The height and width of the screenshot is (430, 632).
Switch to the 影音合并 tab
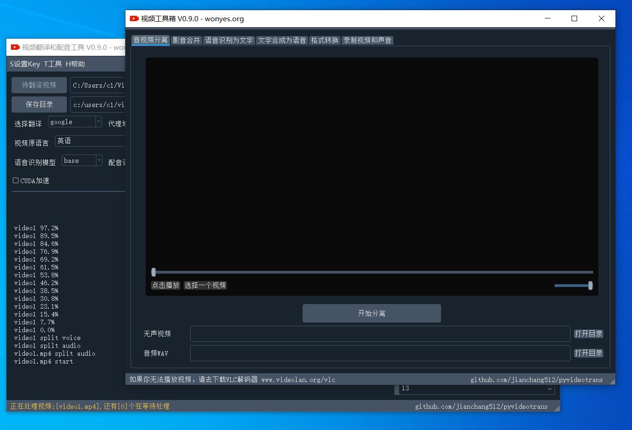coord(186,41)
